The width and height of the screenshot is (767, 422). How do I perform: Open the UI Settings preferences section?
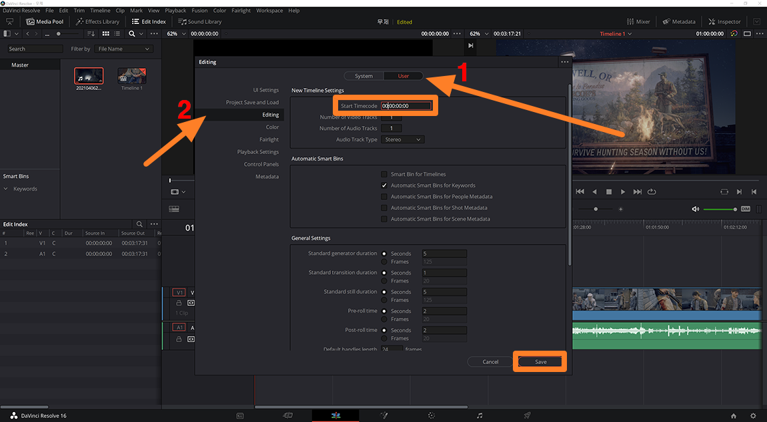point(265,90)
